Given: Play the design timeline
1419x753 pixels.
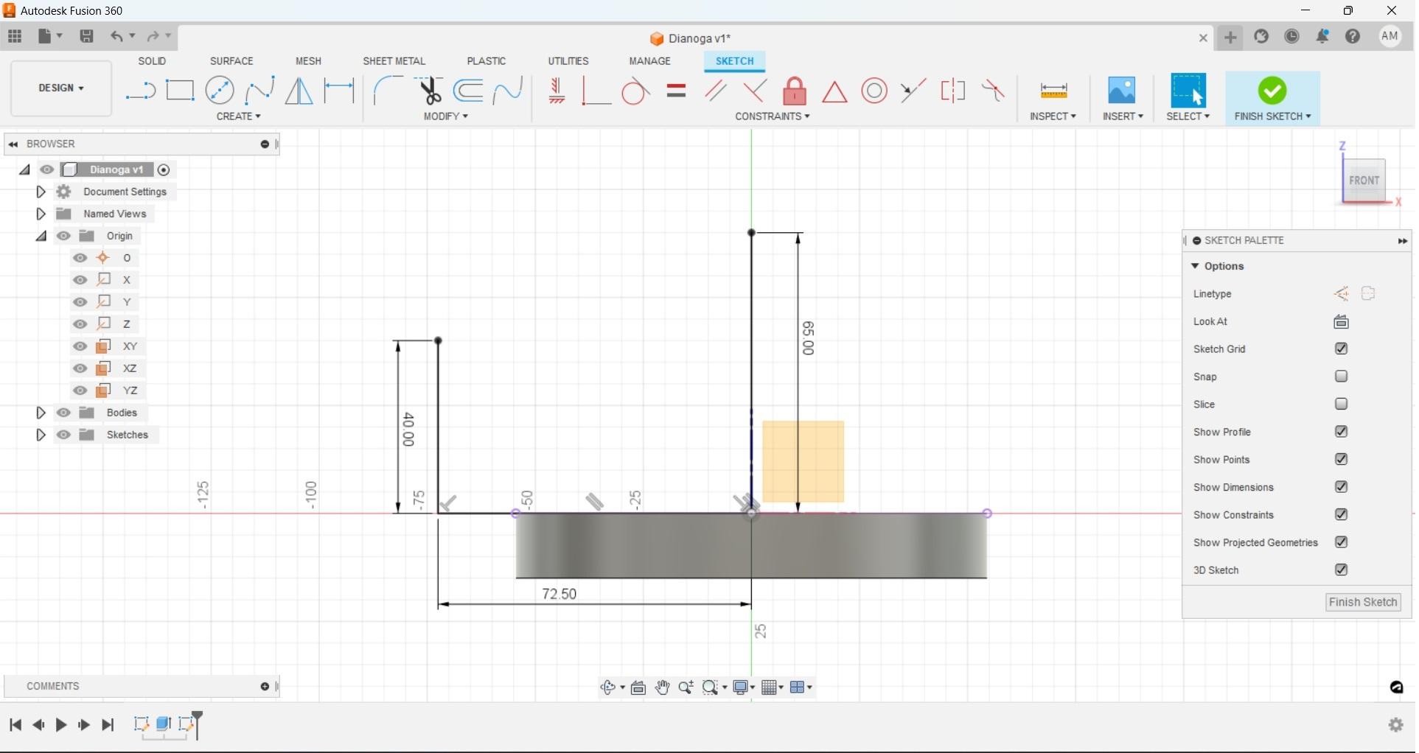Looking at the screenshot, I should point(61,726).
